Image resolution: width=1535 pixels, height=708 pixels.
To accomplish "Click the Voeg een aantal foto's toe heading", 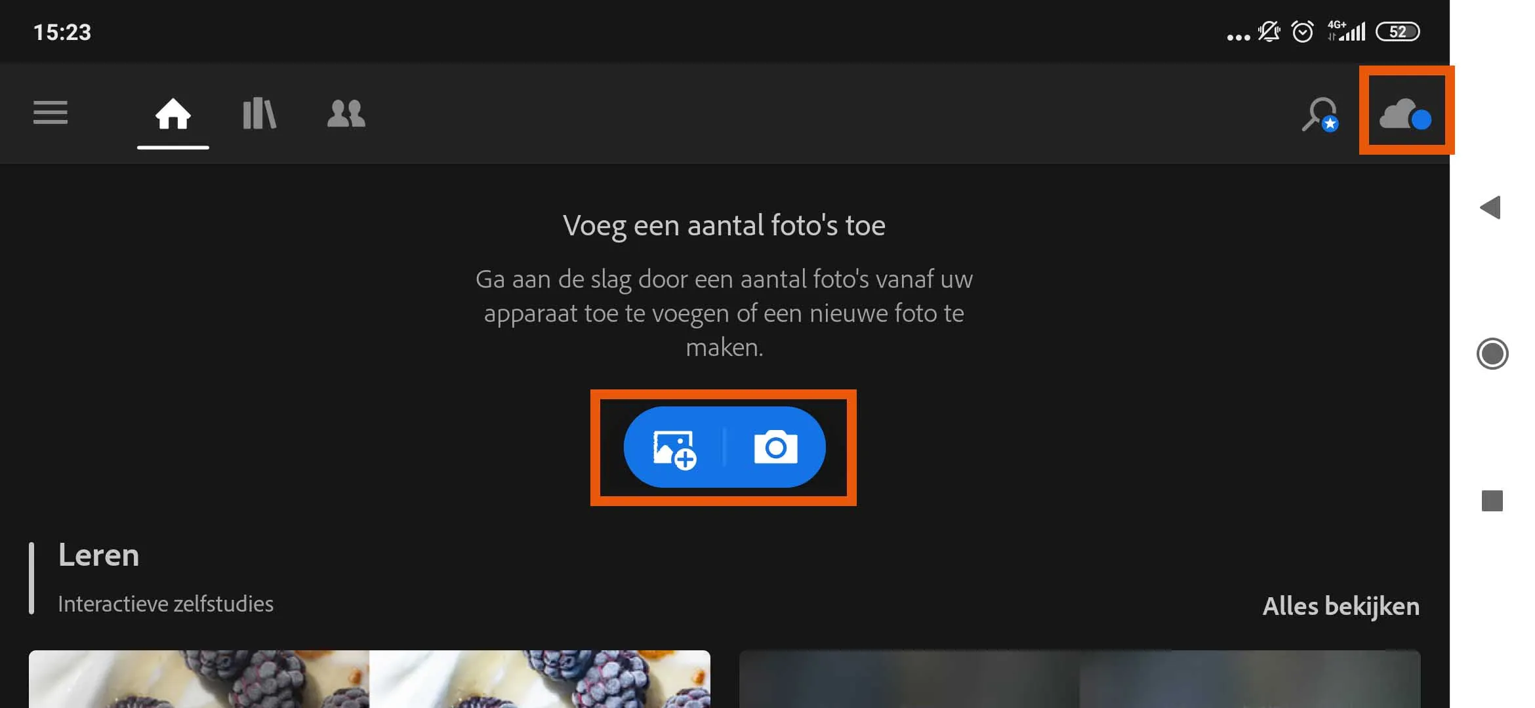I will coord(724,226).
